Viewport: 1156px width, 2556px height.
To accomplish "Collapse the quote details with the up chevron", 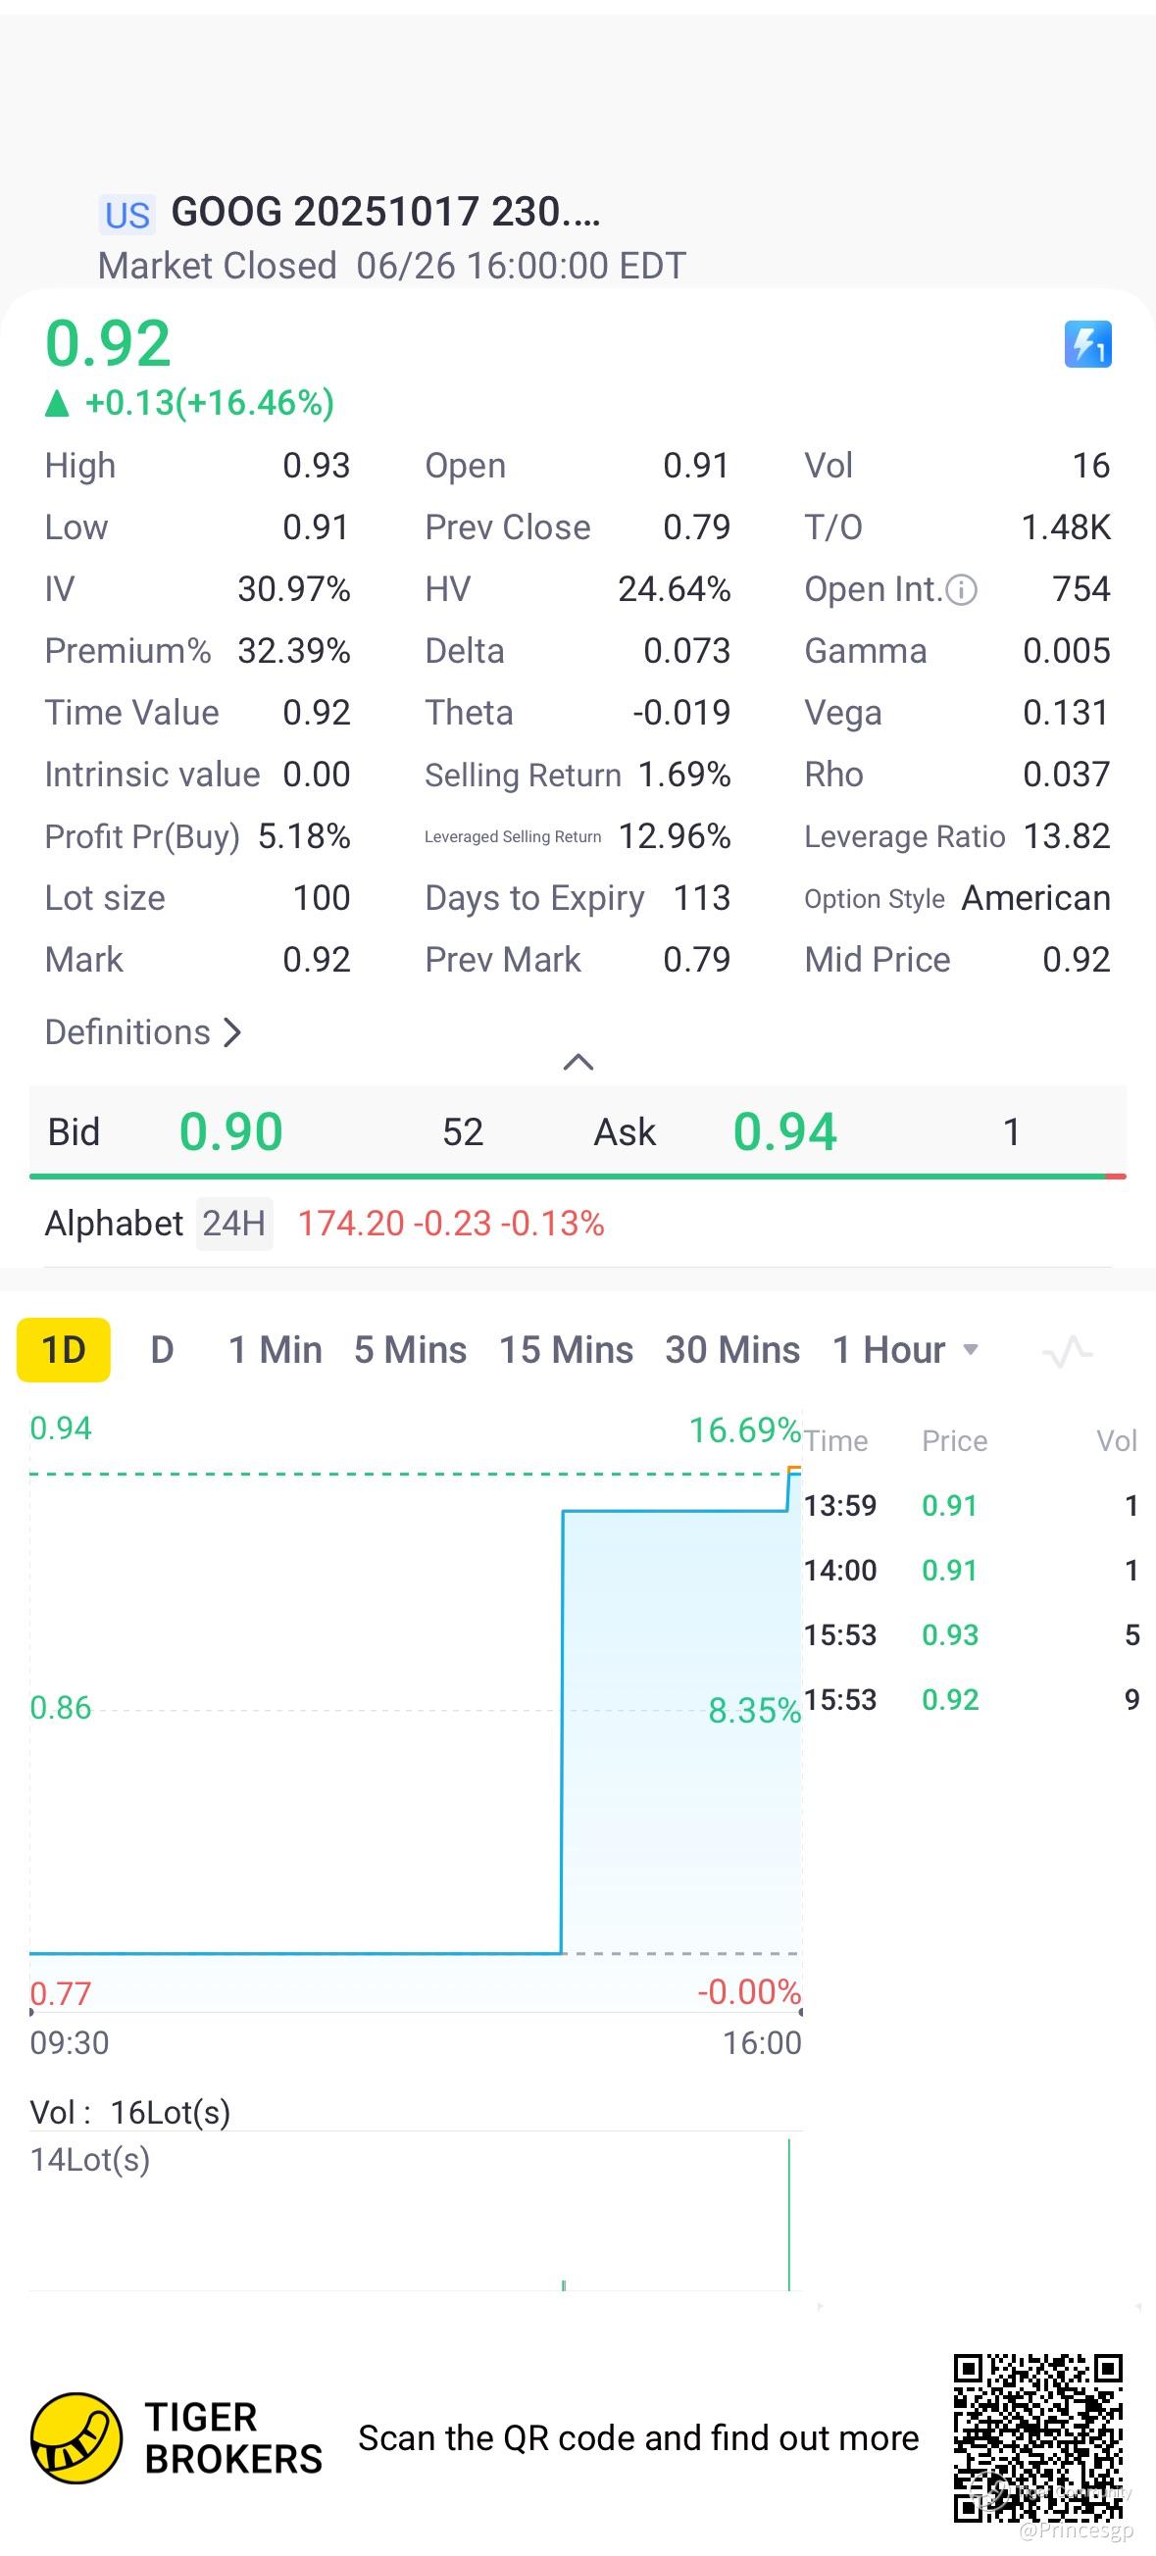I will [578, 1063].
